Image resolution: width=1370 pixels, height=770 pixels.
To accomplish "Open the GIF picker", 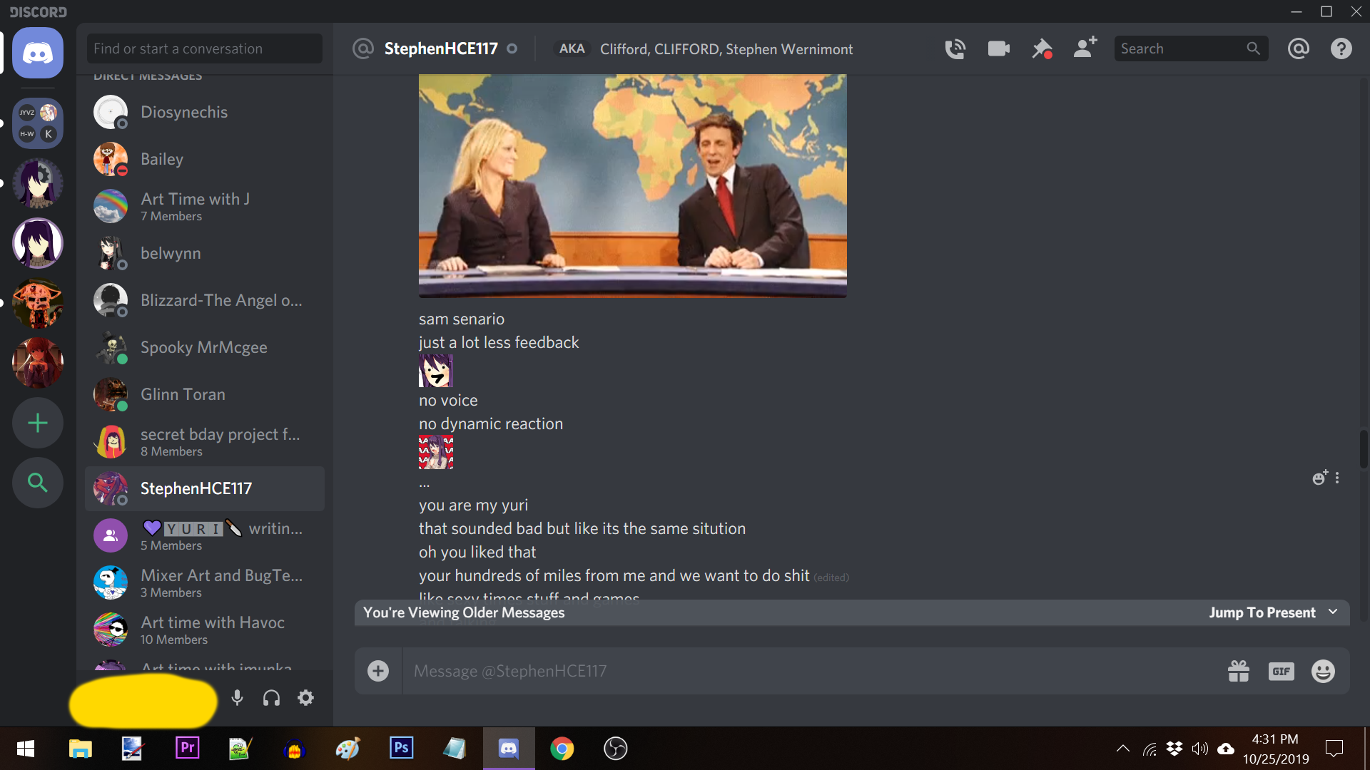I will pos(1282,671).
